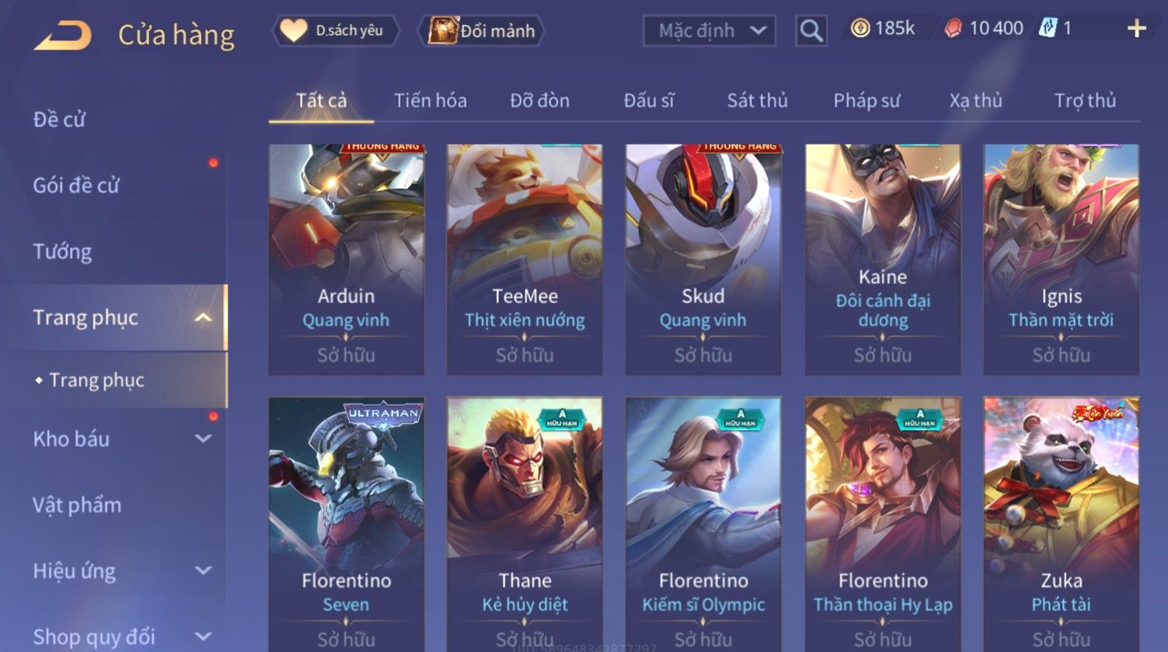Open the heart favorites list D.sách yêu
1168x652 pixels.
click(x=336, y=31)
